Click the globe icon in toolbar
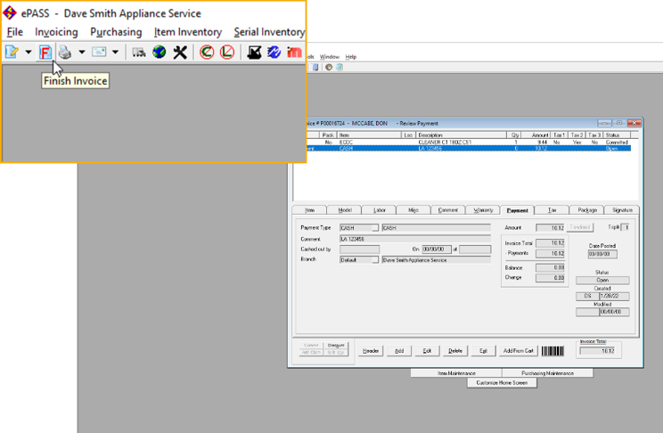 [x=159, y=53]
